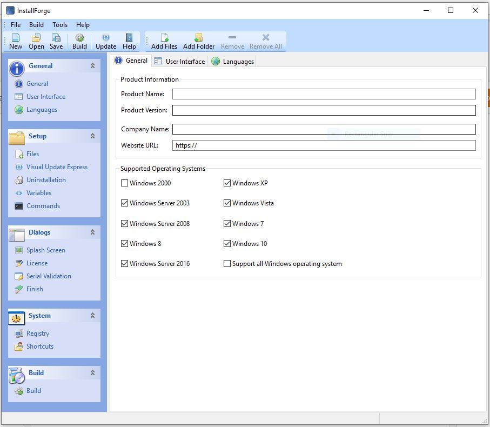The image size is (490, 427).
Task: Open the Tools menu
Action: click(59, 25)
